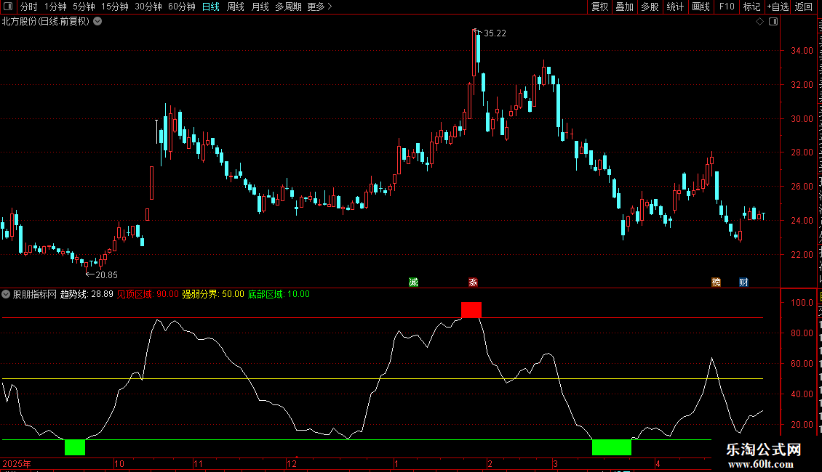Click the 强弱分界: 50.00 label
Viewport: 822px width, 472px height.
(213, 294)
